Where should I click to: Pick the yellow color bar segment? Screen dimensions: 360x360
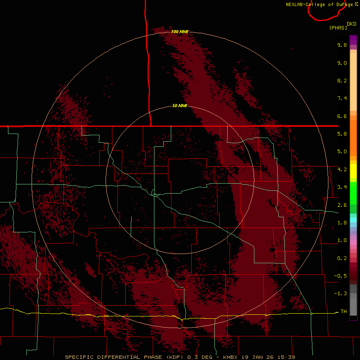tap(353, 171)
